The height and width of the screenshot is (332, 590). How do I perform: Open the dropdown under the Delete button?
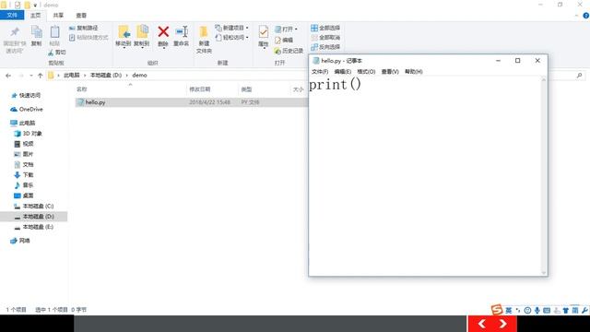tap(163, 48)
